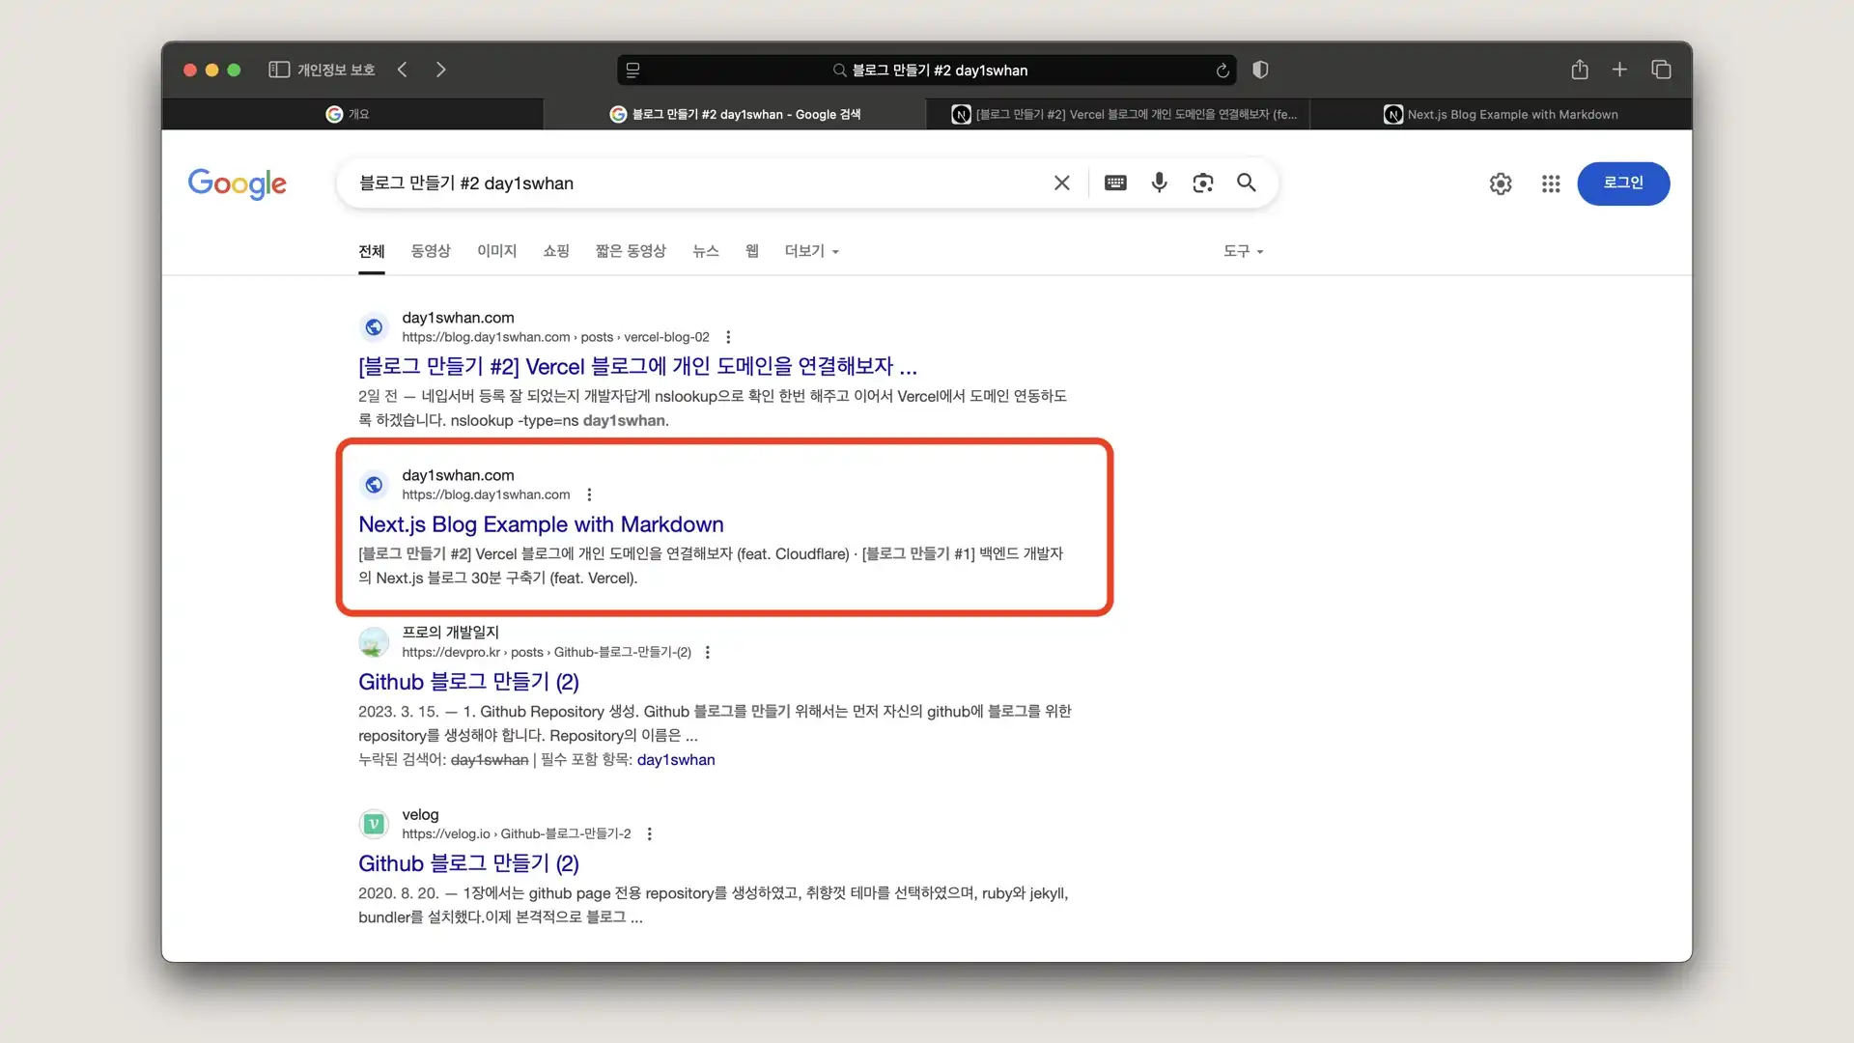Select the 짧은 동영상 filter
Image resolution: width=1854 pixels, height=1043 pixels.
(631, 251)
